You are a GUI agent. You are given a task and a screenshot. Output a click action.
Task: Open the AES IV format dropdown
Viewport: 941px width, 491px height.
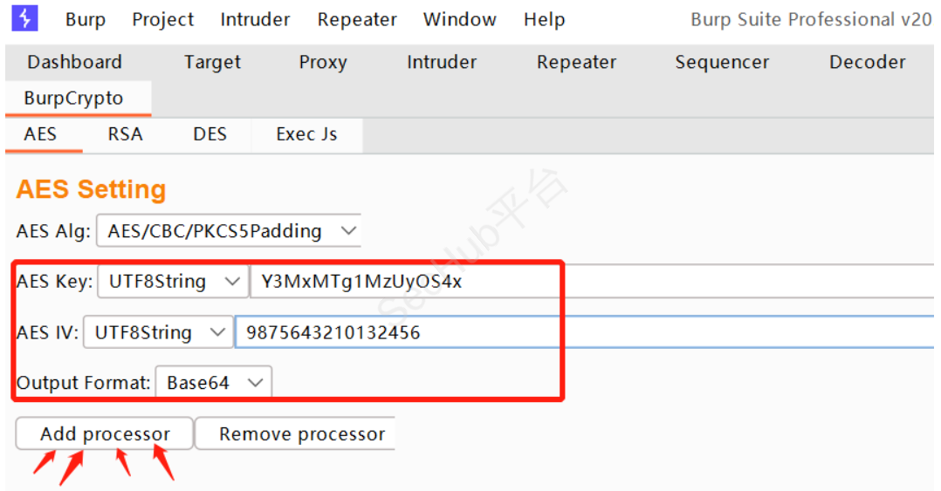(158, 332)
